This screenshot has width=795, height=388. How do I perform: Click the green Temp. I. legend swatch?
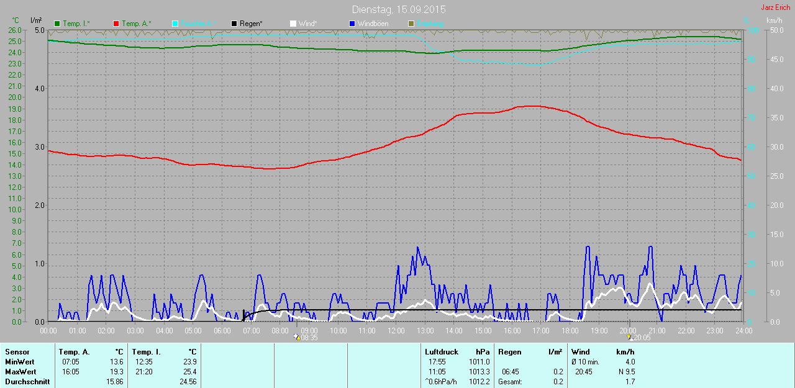click(58, 24)
